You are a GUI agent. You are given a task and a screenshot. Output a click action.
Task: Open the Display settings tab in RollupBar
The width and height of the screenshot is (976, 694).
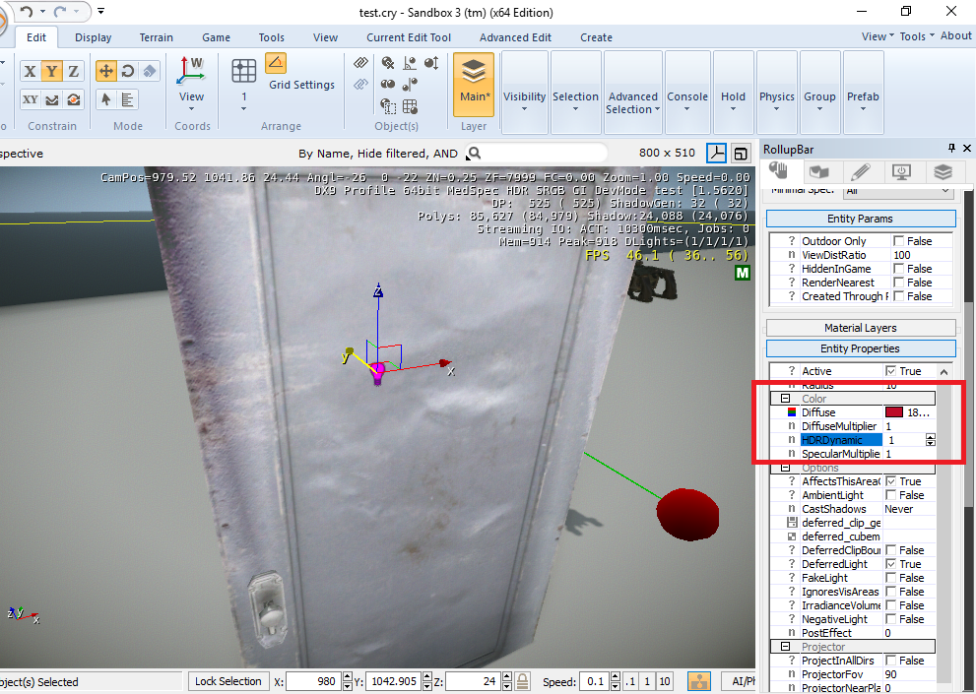click(901, 170)
